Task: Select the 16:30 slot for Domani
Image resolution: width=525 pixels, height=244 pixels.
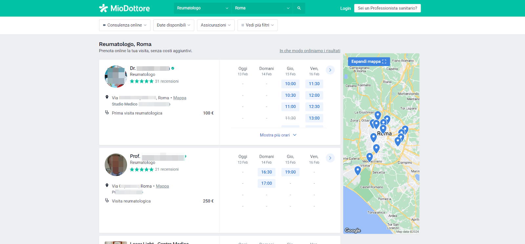Action: point(266,172)
